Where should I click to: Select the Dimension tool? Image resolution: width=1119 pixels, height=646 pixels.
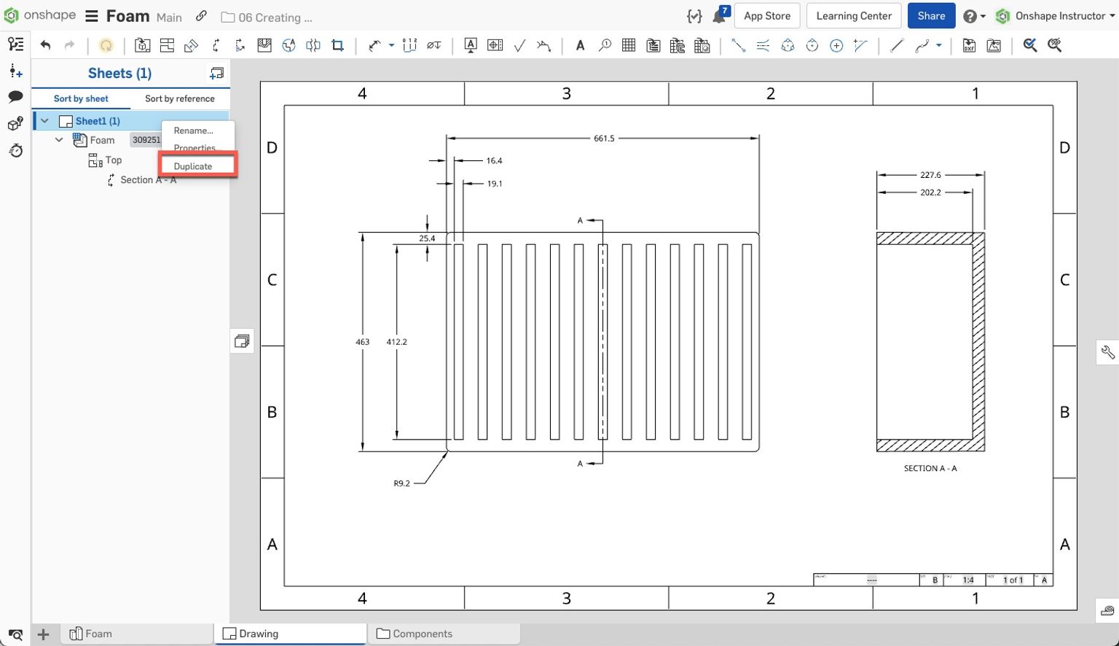374,45
